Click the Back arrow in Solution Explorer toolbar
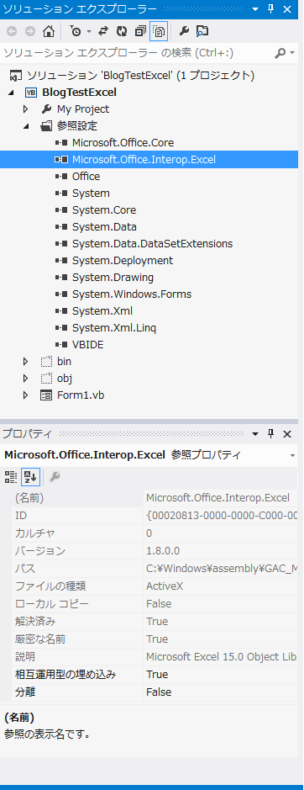 tap(12, 31)
